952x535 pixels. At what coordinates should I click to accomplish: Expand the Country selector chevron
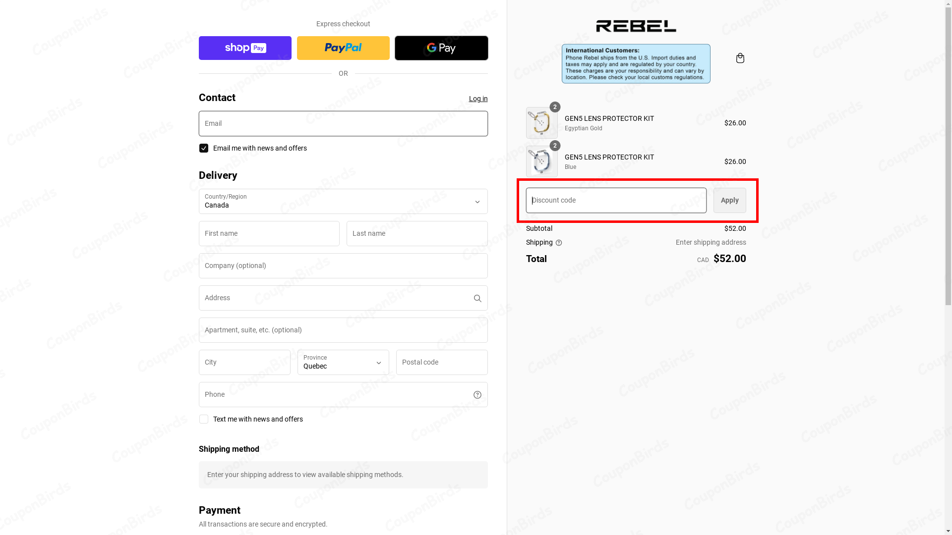coord(477,202)
